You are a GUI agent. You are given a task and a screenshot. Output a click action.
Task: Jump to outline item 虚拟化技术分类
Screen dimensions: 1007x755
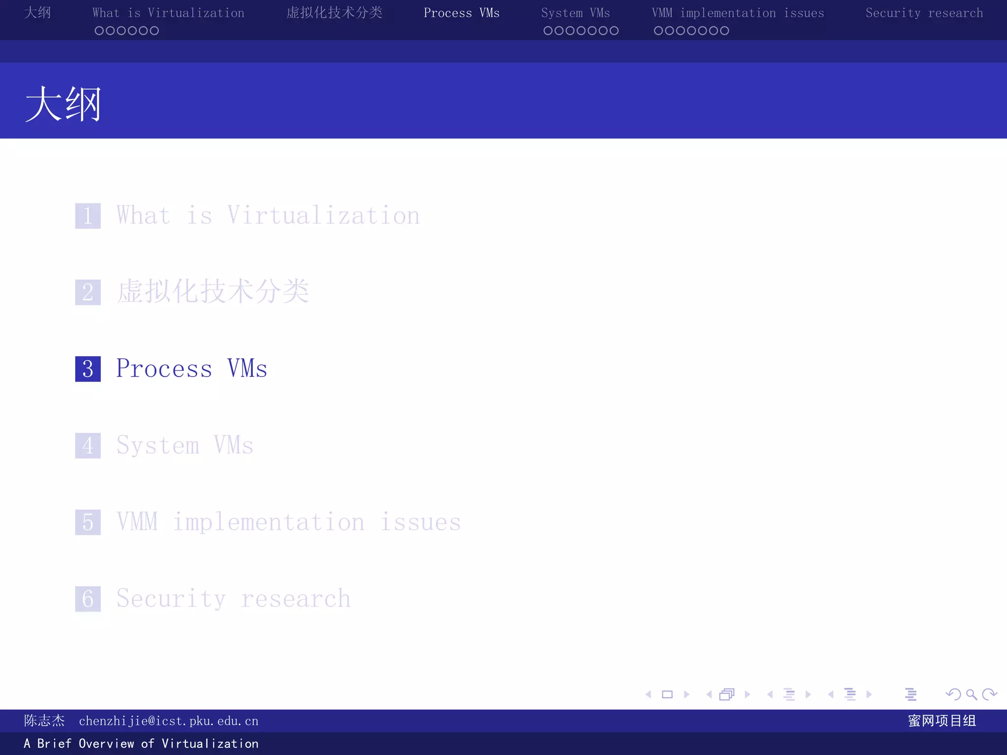213,291
